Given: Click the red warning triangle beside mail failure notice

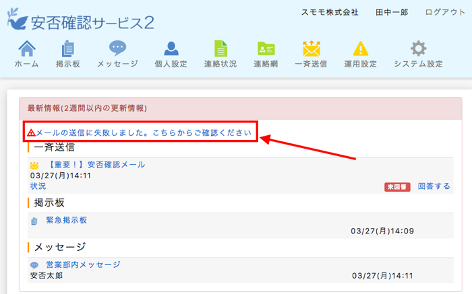Looking at the screenshot, I should pos(31,133).
